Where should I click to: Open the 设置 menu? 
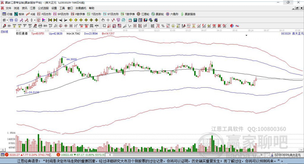coord(54,8)
